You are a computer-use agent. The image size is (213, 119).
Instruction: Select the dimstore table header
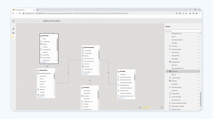(x=86, y=88)
